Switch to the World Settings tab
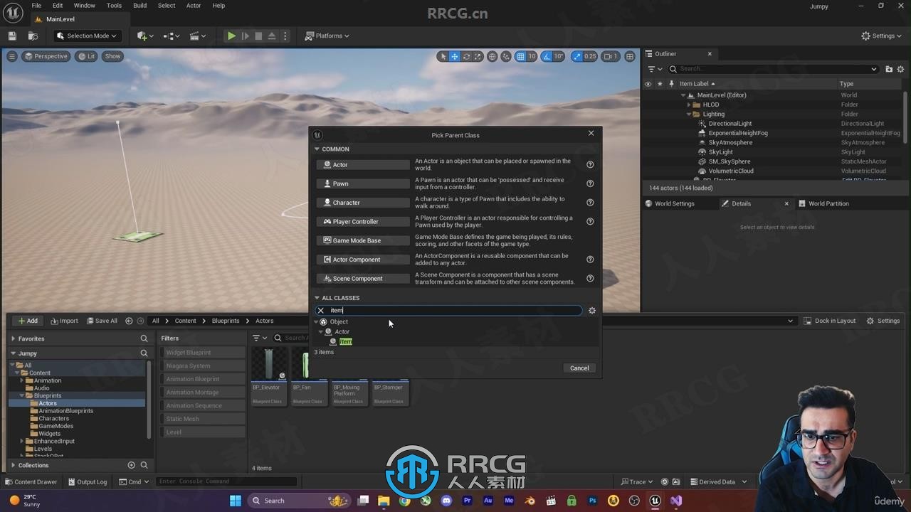This screenshot has width=911, height=512. [674, 203]
